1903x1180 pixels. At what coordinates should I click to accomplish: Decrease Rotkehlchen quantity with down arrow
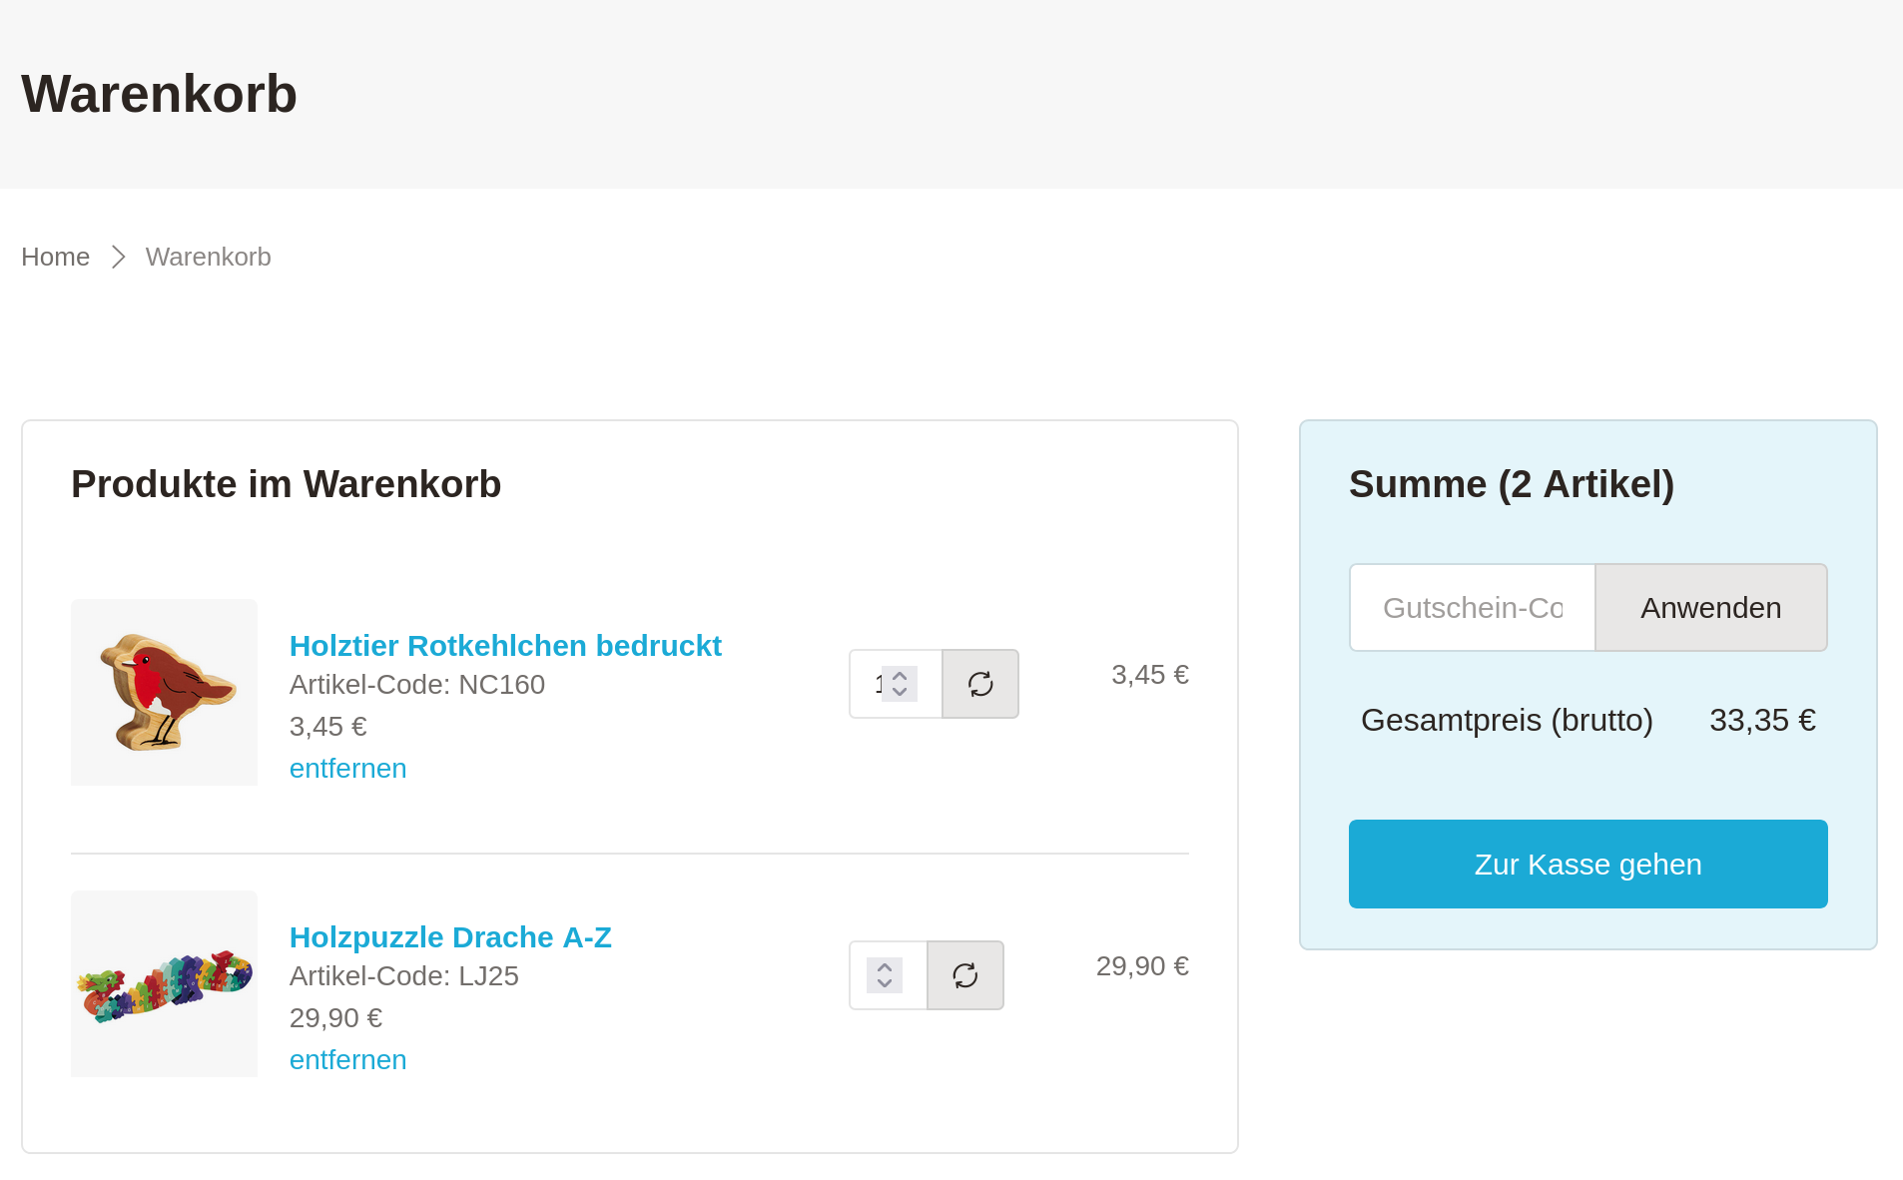tap(900, 692)
